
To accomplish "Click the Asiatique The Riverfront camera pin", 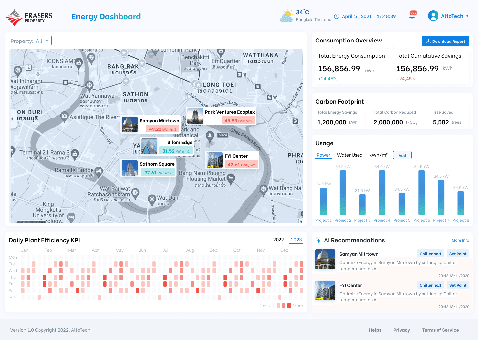I will point(64,116).
